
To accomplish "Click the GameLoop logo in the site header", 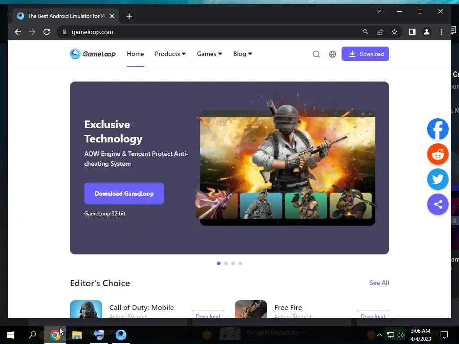I will click(93, 54).
